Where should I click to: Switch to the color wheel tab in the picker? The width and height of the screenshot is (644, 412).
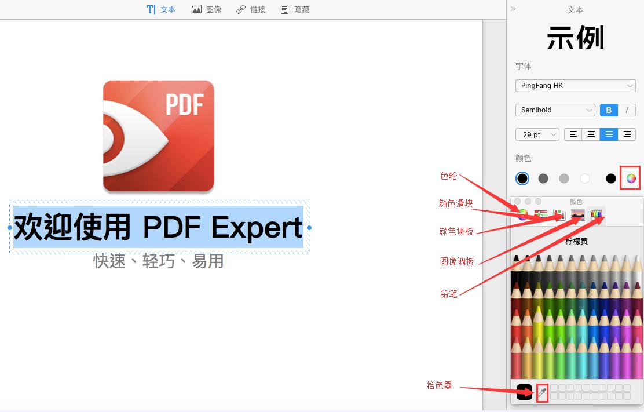(x=522, y=214)
